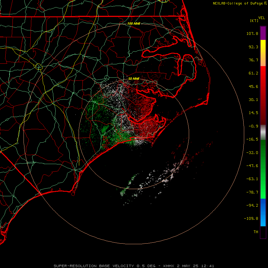Click the [KT] units label
This screenshot has width=268, height=268.
254,21
